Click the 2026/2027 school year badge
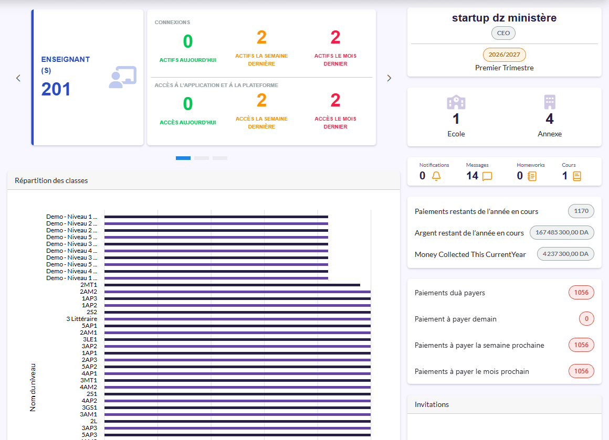 pos(504,55)
